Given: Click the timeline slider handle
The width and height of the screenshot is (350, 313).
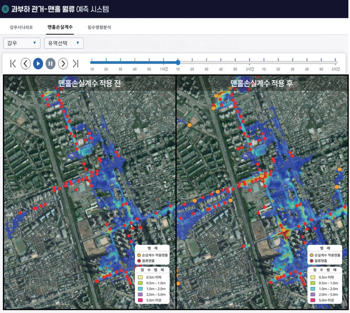Looking at the screenshot, I should click(x=178, y=62).
